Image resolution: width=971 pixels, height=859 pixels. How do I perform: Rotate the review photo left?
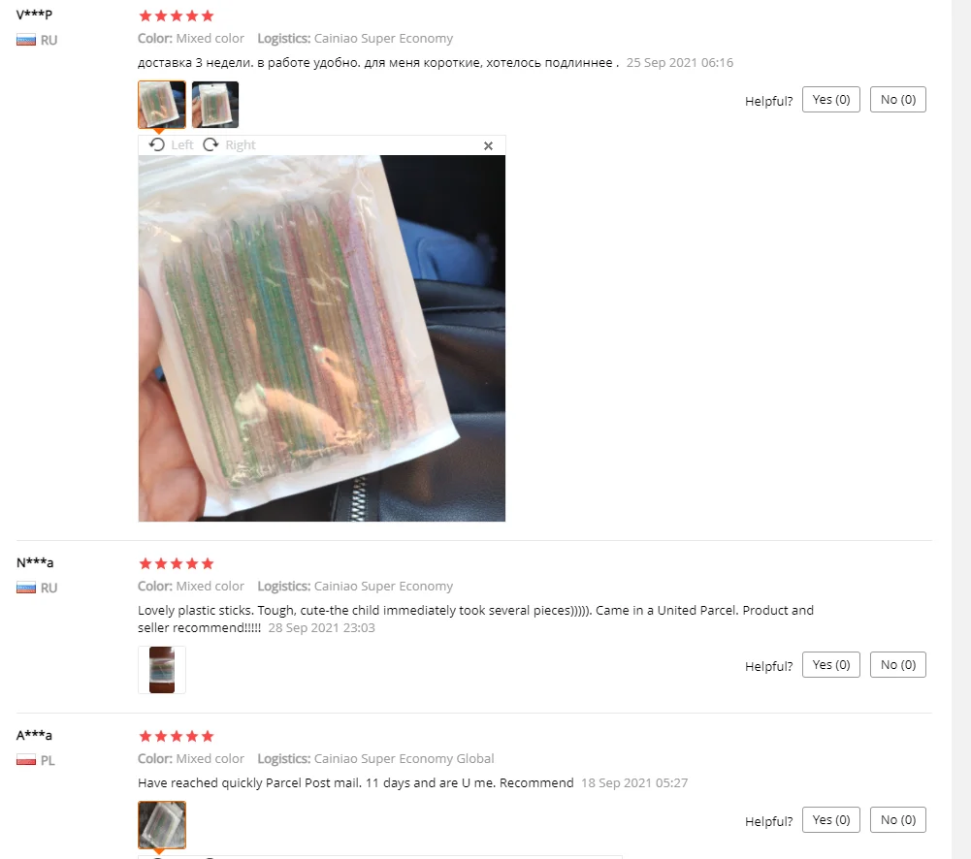tap(171, 144)
